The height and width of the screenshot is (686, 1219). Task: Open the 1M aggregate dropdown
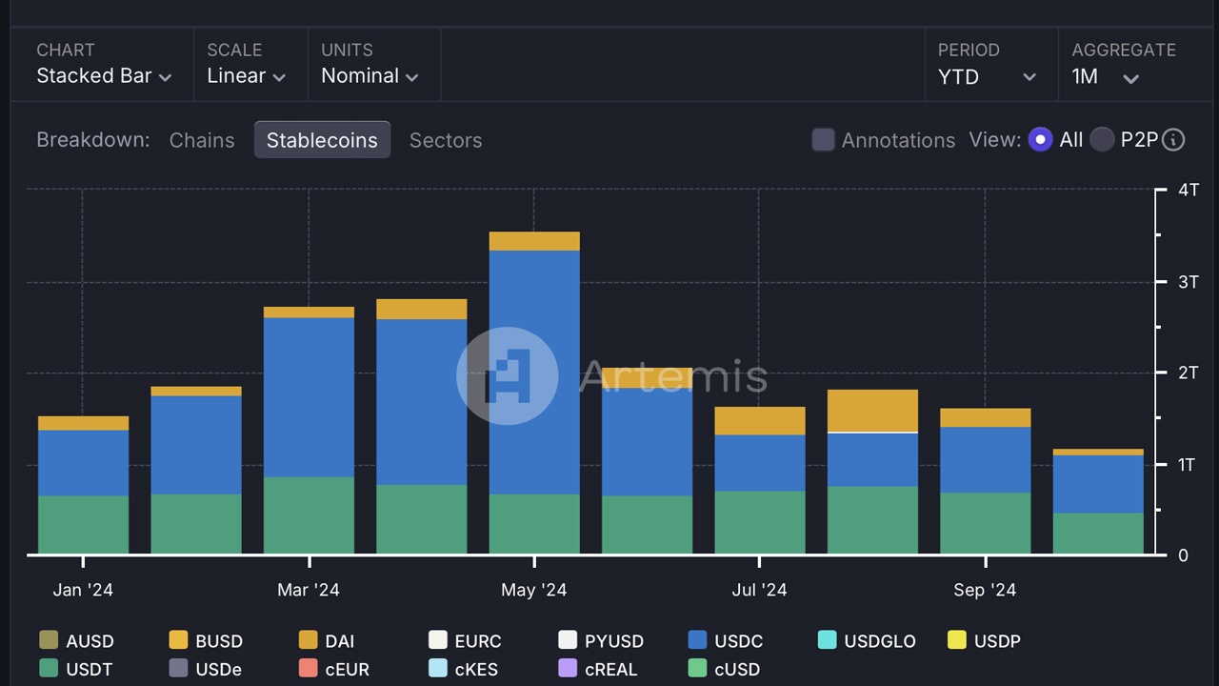pyautogui.click(x=1105, y=76)
